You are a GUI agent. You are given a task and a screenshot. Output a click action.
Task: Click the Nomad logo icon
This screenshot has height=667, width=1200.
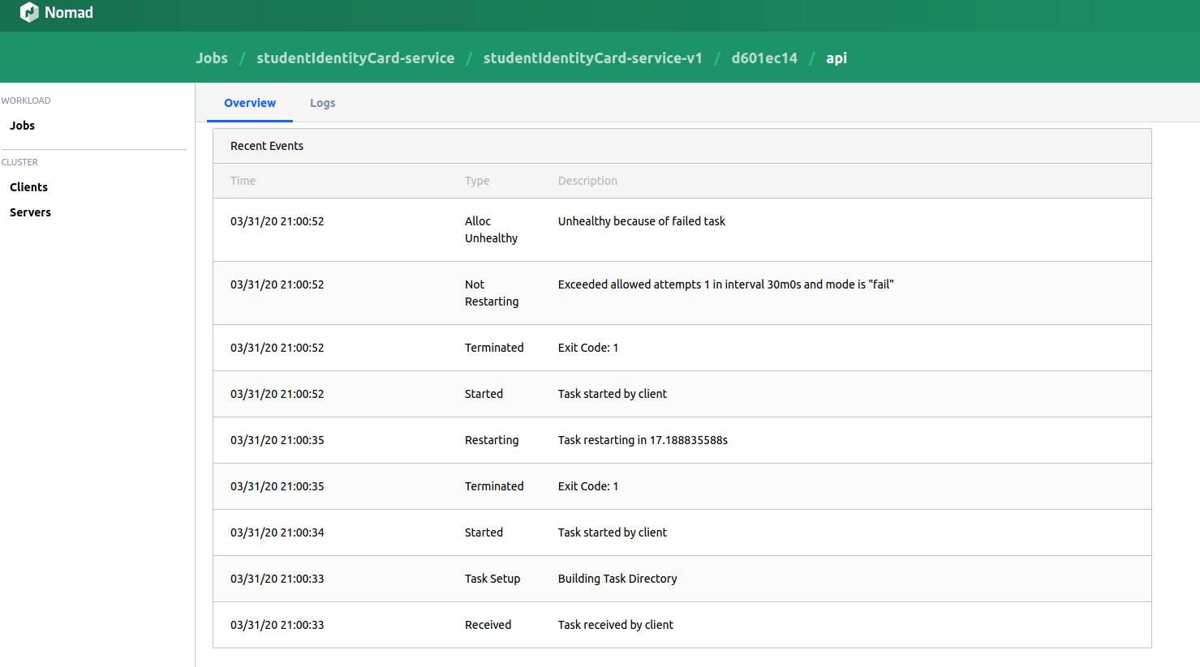(x=29, y=12)
